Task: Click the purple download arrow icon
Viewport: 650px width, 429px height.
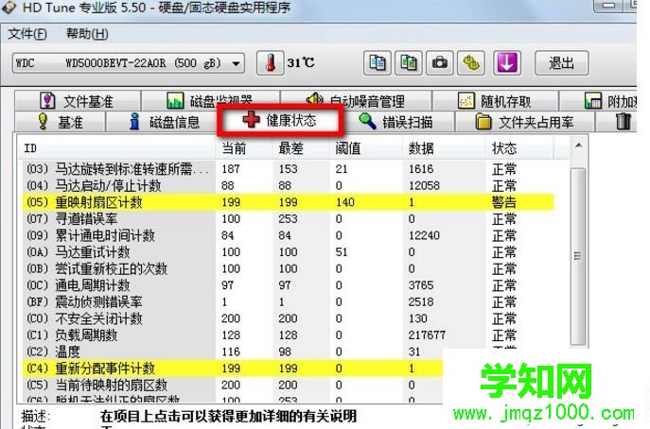Action: (507, 63)
